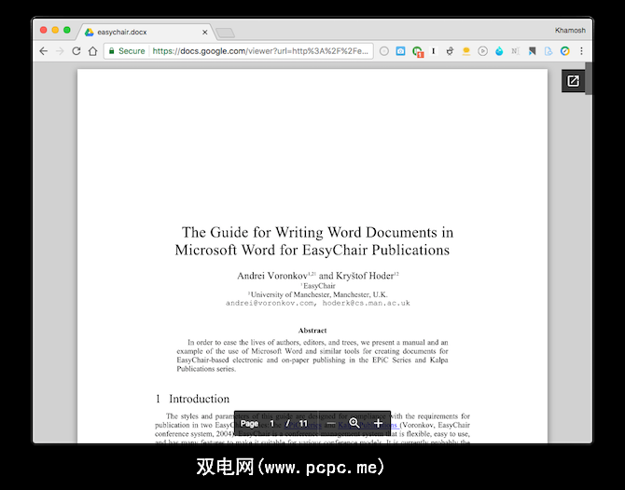This screenshot has width=625, height=490.
Task: Go back using the browser back arrow
Action: 44,51
